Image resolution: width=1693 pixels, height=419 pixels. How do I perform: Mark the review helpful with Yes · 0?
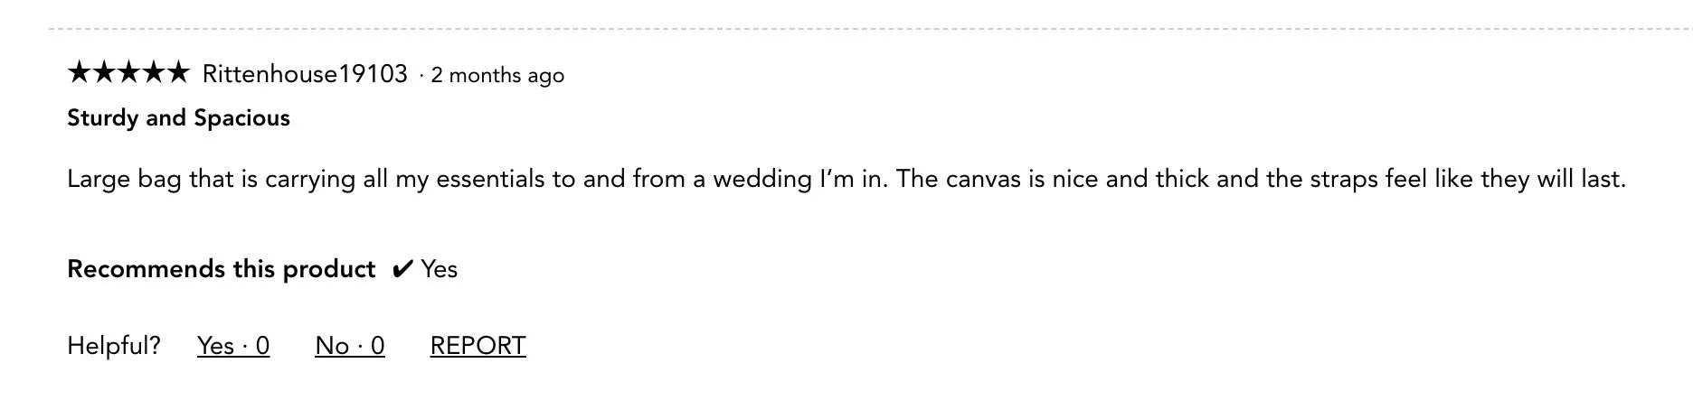coord(233,346)
